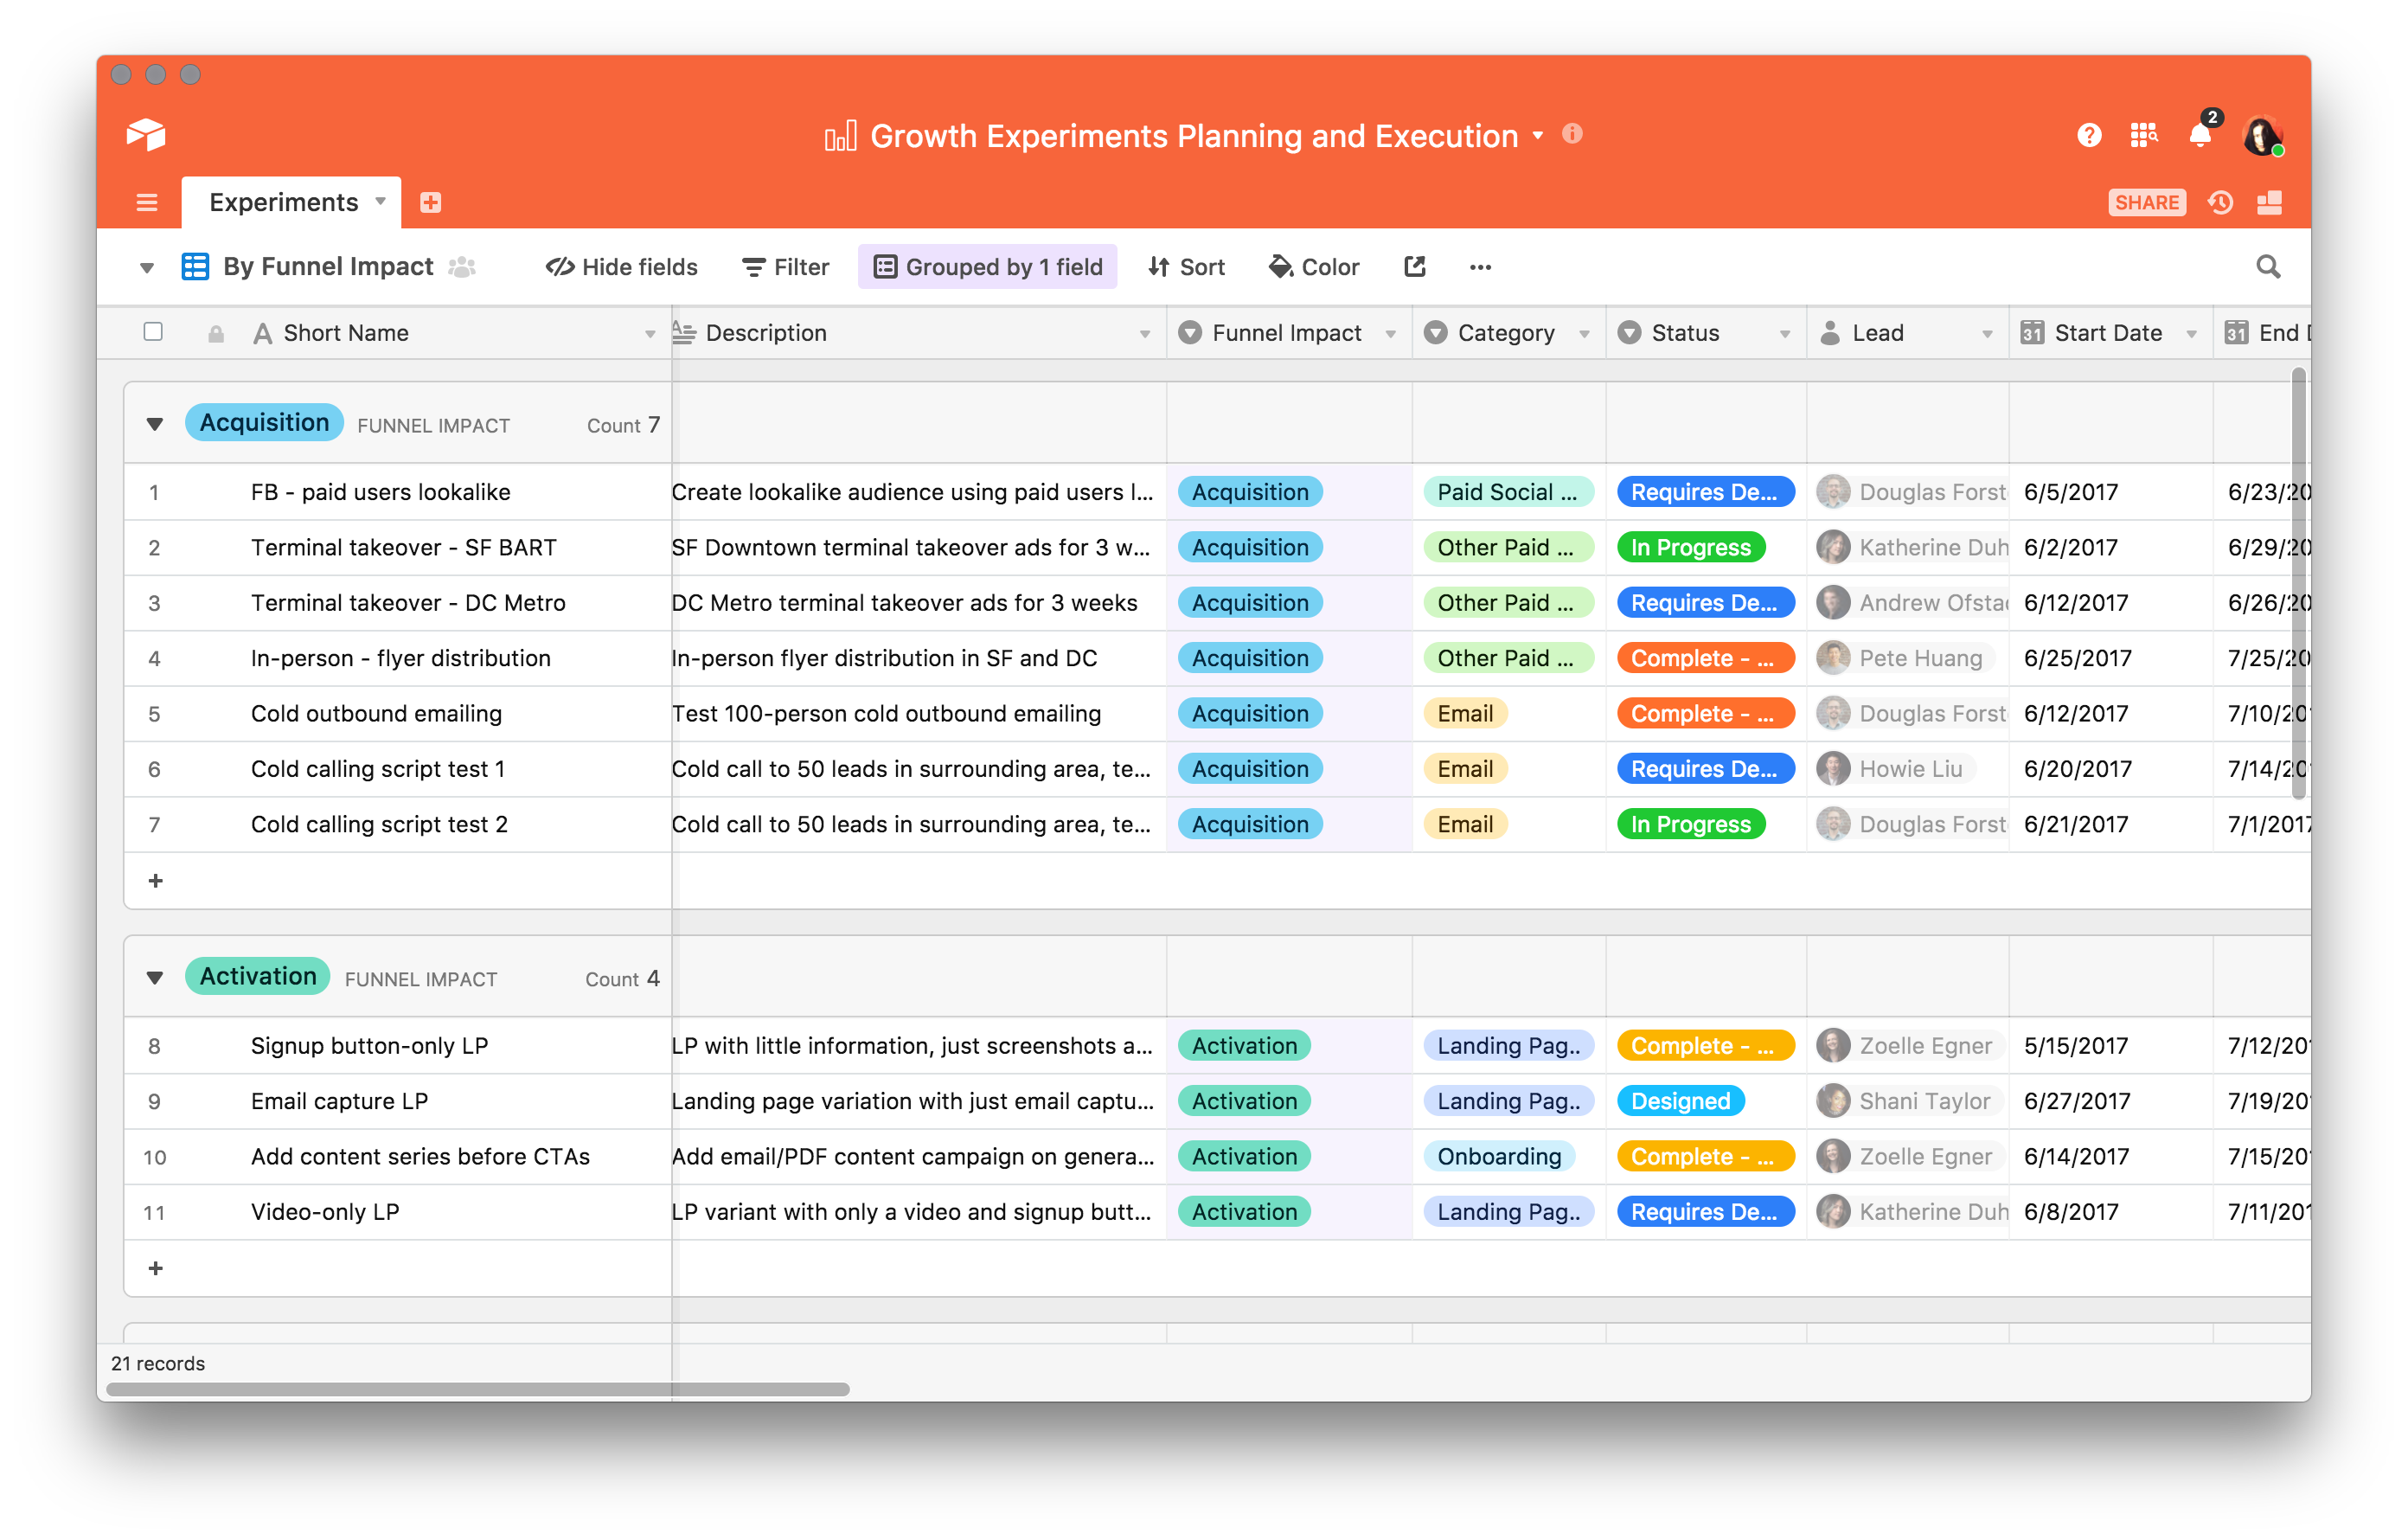Open the base title dropdown arrow
Screen dimensions: 2408x1540
click(1538, 135)
